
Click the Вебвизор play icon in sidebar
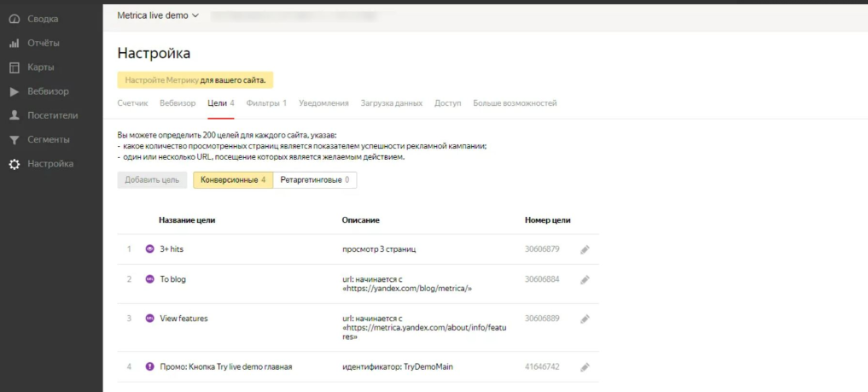point(15,92)
